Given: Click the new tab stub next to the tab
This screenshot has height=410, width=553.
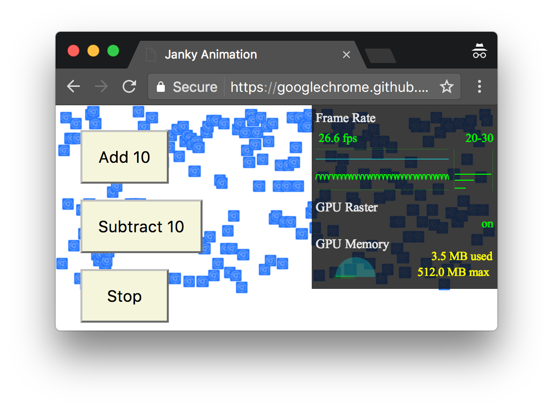Looking at the screenshot, I should (380, 56).
